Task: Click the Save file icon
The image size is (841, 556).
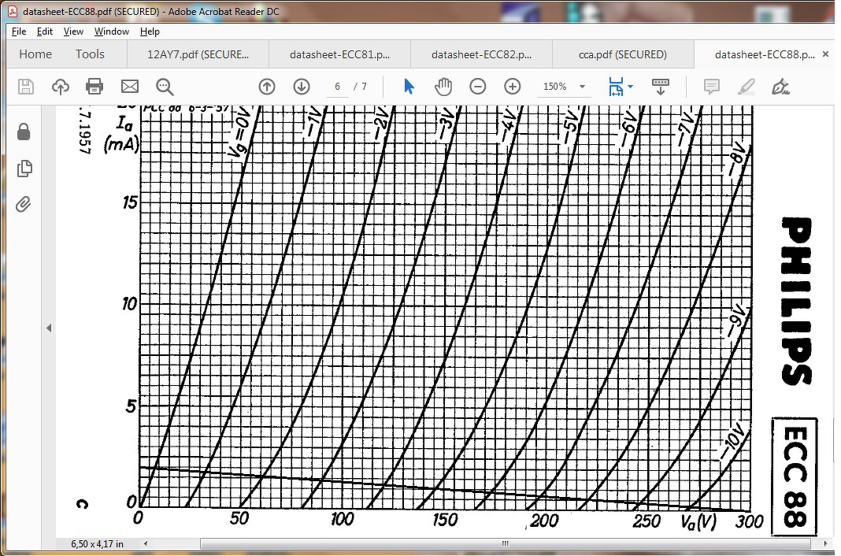Action: point(26,87)
